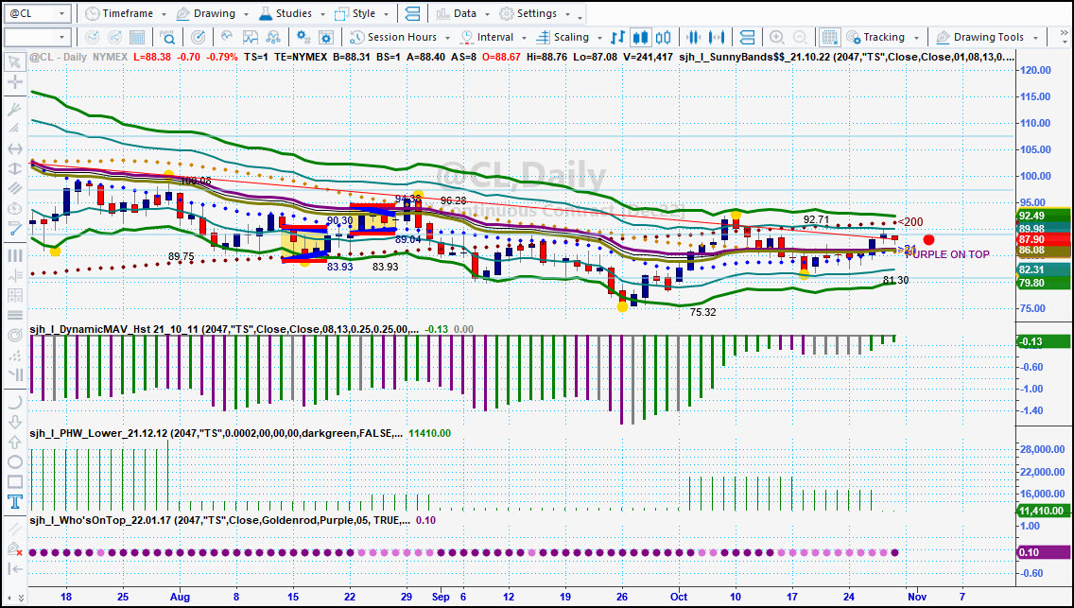Click the remove drawing objects icon
1074x608 pixels.
point(13,548)
